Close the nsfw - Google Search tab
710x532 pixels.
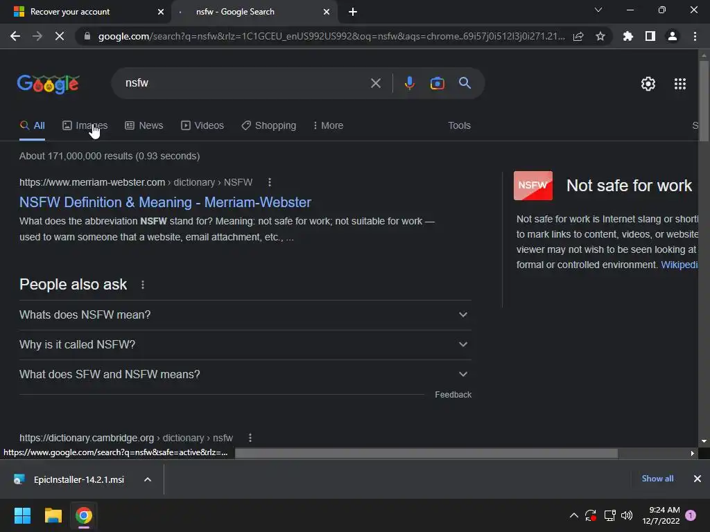[327, 12]
